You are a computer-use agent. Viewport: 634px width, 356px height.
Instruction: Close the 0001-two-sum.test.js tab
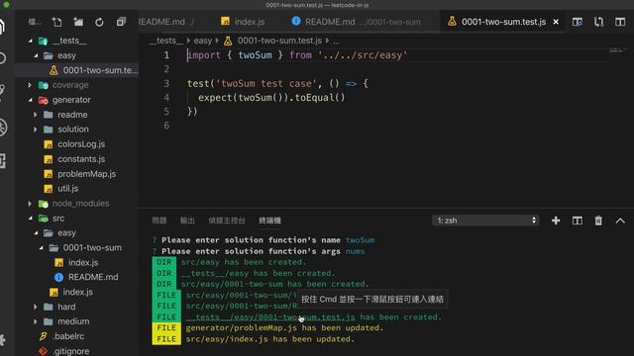[556, 22]
